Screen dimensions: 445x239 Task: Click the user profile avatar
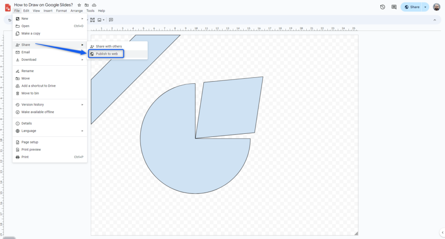[436, 7]
